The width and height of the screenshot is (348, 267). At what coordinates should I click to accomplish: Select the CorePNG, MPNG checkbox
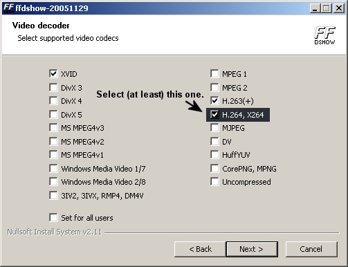pyautogui.click(x=214, y=169)
